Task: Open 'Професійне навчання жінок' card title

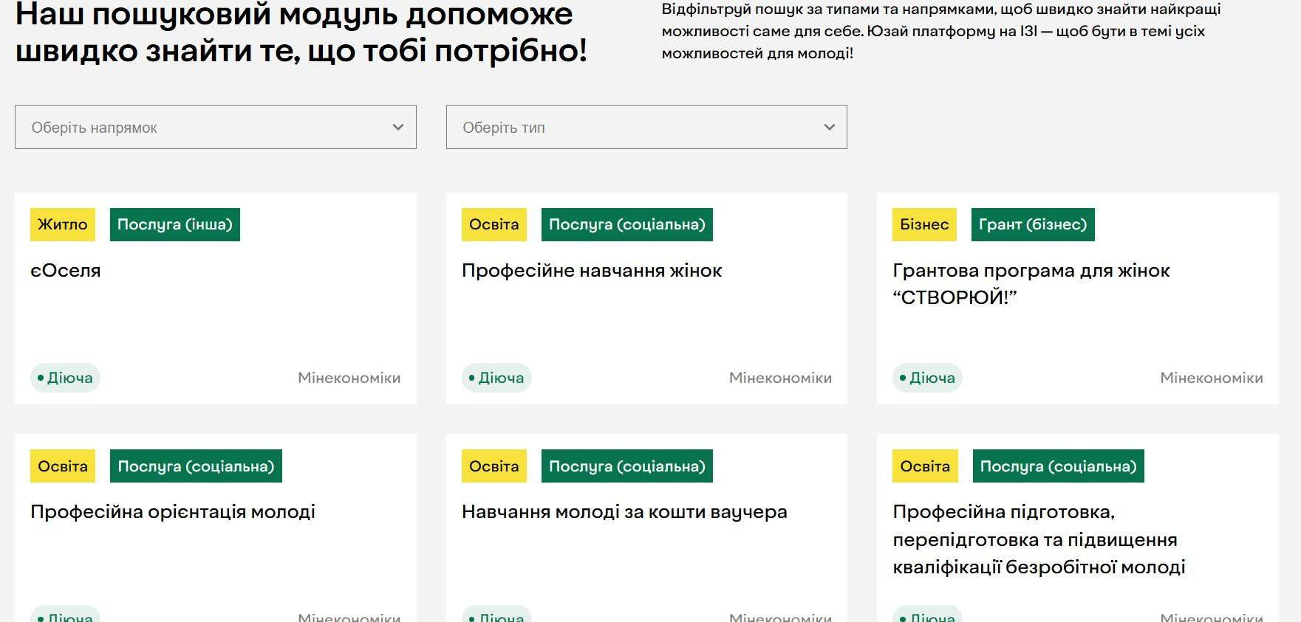Action: 591,271
